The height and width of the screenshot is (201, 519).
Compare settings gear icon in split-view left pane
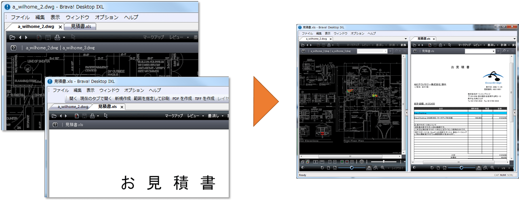(362, 161)
